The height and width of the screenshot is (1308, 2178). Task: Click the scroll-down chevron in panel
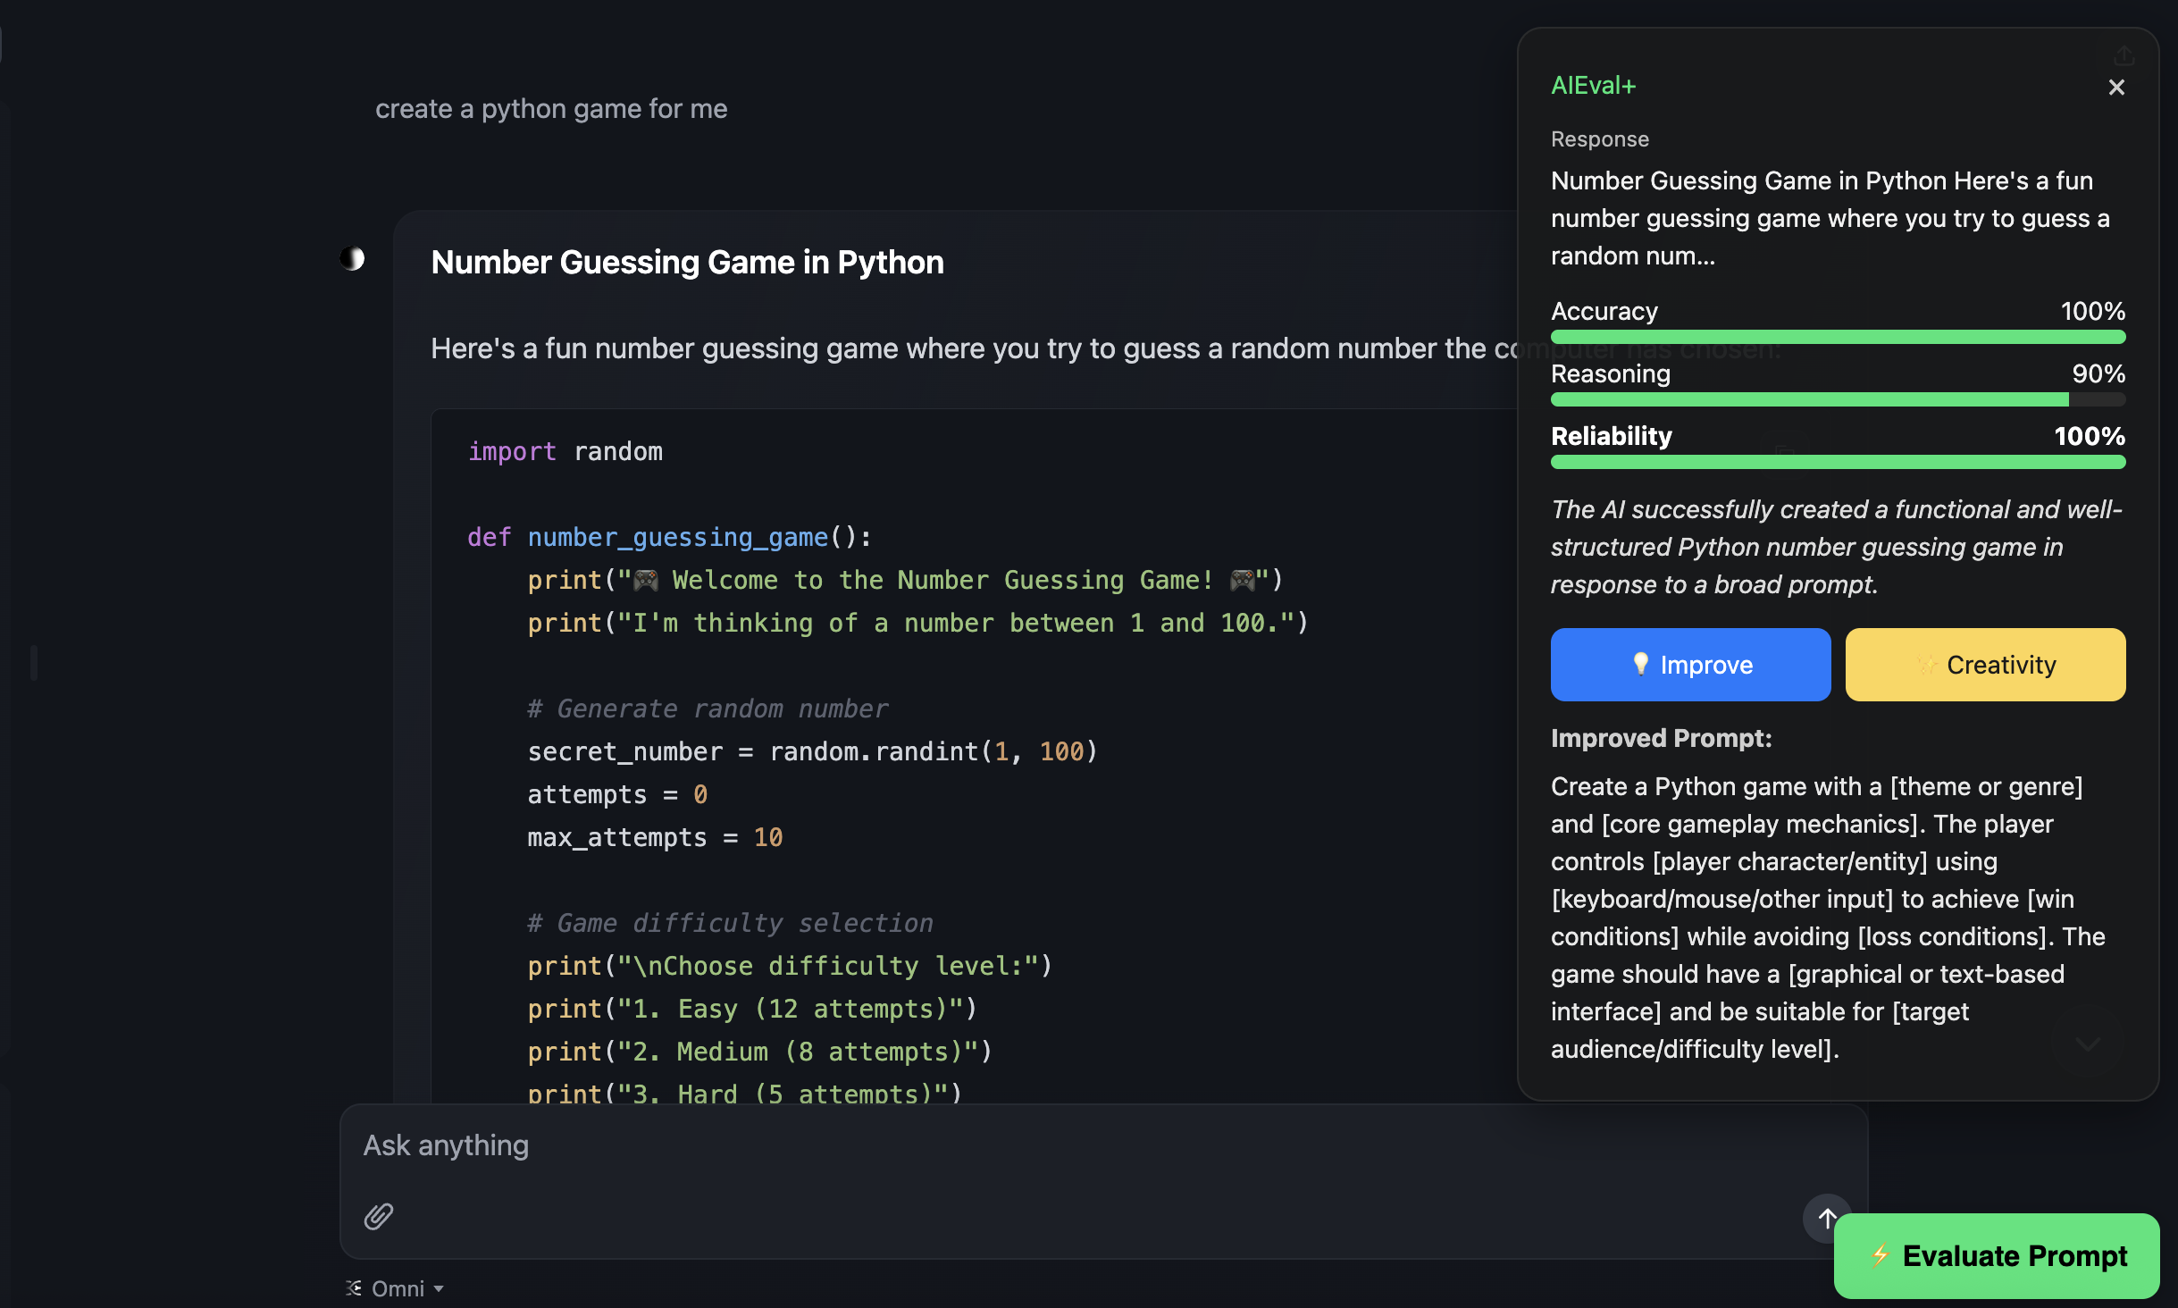tap(2088, 1044)
